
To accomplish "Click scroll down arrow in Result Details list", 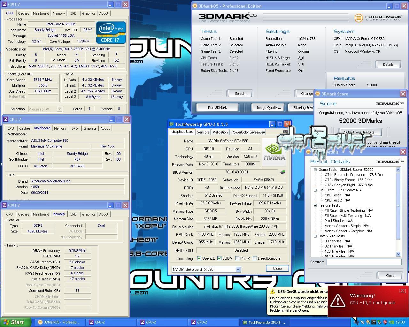I will (398, 254).
